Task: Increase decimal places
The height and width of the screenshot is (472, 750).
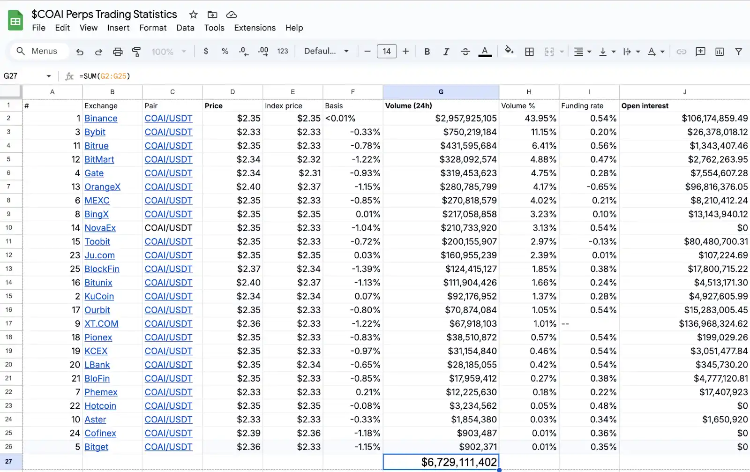Action: [x=262, y=52]
